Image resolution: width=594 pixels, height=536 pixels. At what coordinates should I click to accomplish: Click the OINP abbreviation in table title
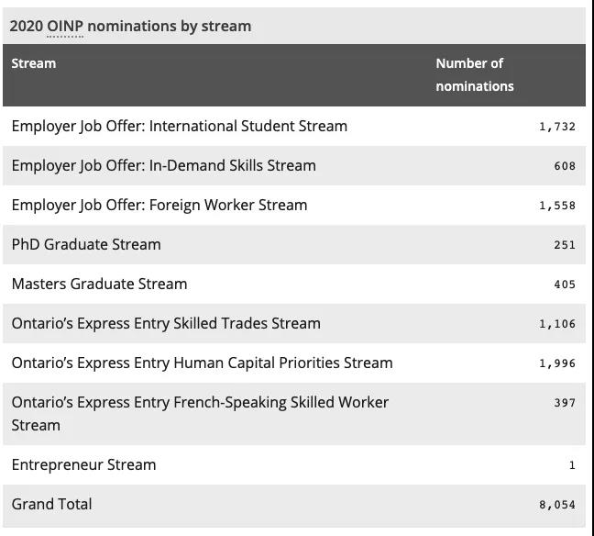click(x=65, y=26)
